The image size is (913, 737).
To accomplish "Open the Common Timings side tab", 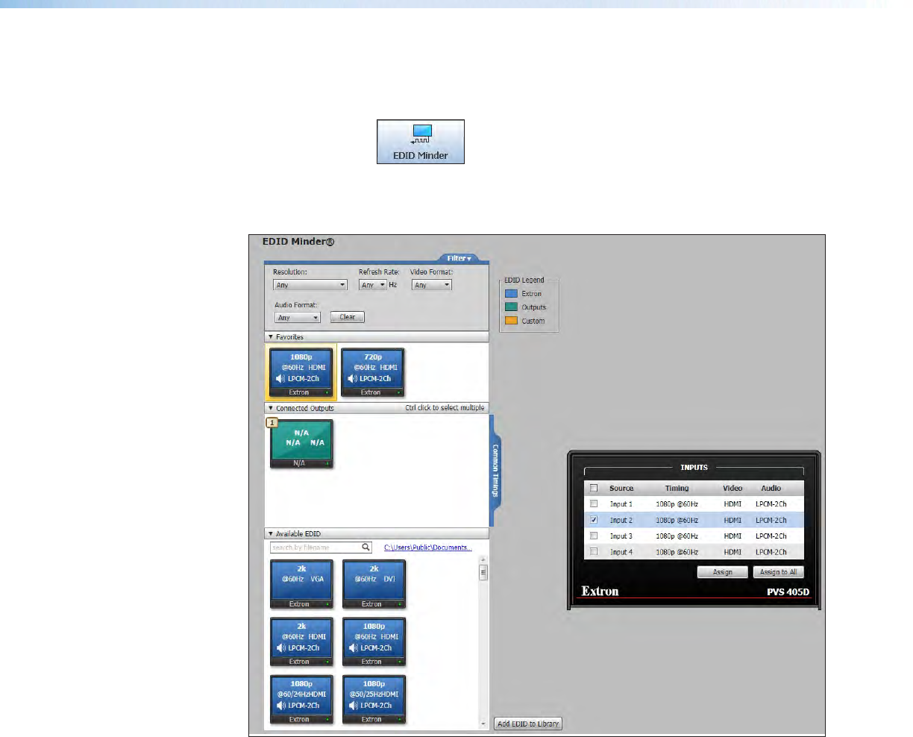I will (x=495, y=471).
